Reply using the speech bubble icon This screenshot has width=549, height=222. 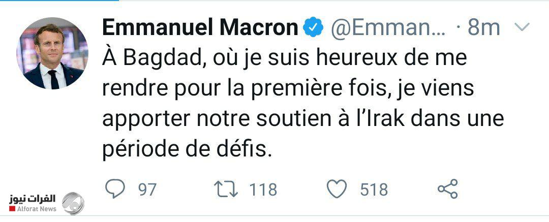click(115, 189)
